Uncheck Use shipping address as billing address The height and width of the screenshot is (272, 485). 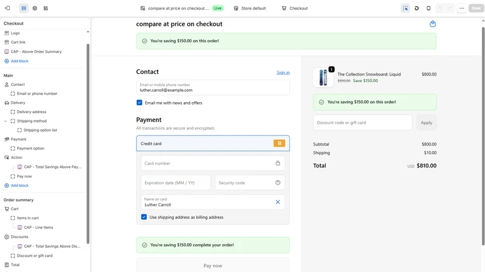(144, 217)
